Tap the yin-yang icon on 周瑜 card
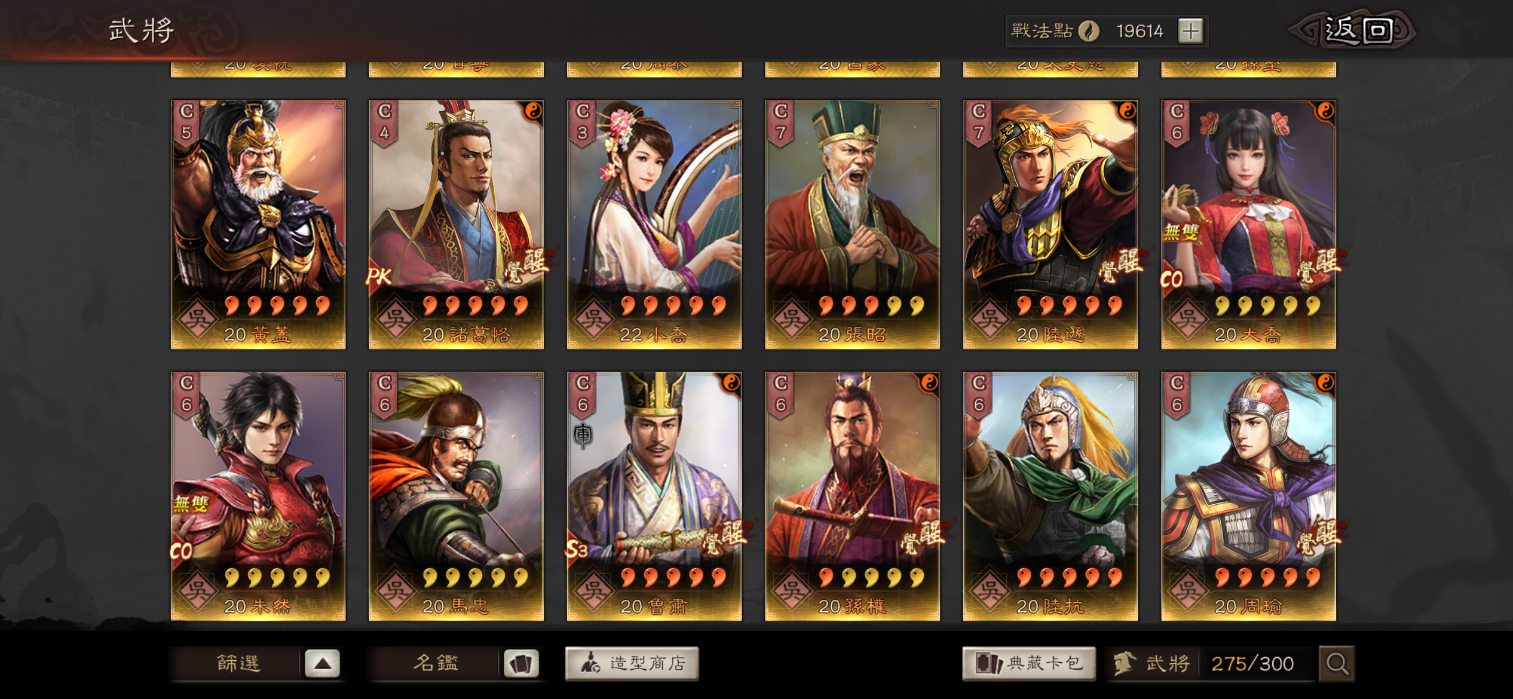Screen dimensions: 1513x699 pos(1325,383)
